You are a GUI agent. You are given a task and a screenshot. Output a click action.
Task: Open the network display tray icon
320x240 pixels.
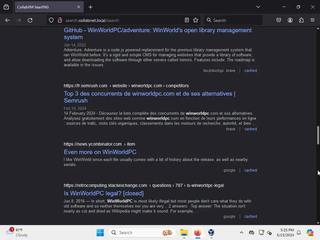tap(261, 232)
